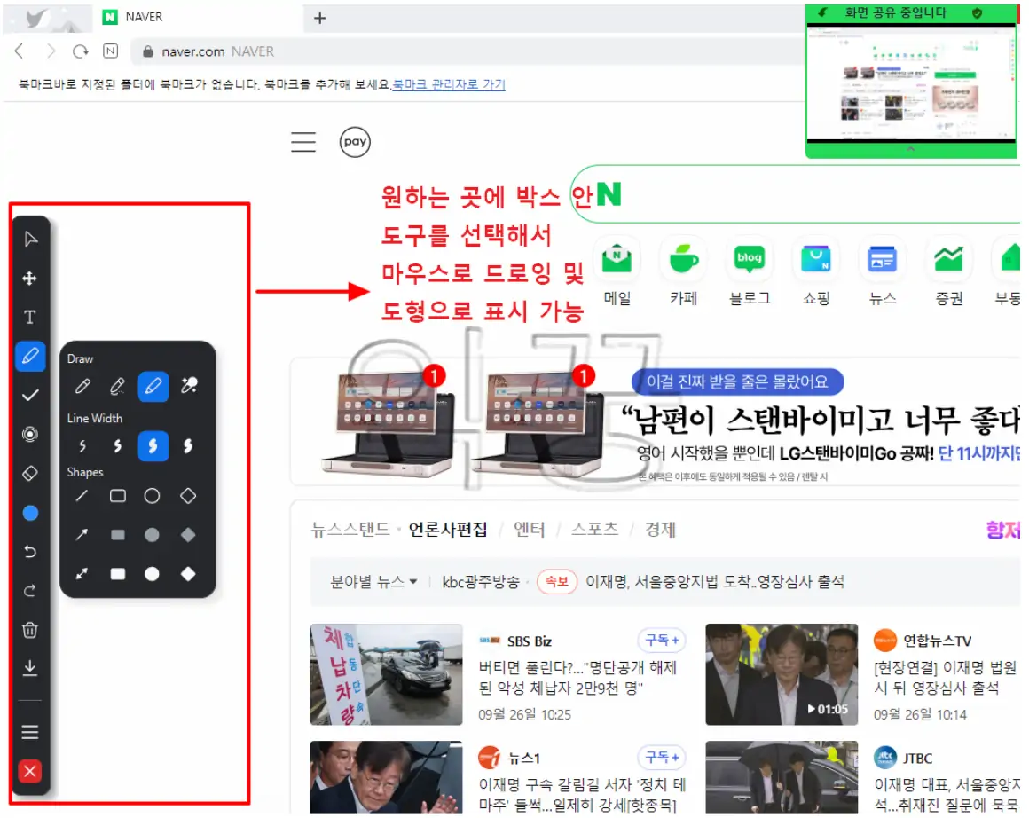Click the spotlight focus tool icon
The image size is (1029, 818).
point(31,434)
